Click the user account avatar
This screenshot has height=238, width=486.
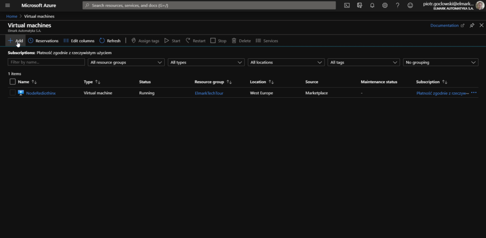[480, 6]
